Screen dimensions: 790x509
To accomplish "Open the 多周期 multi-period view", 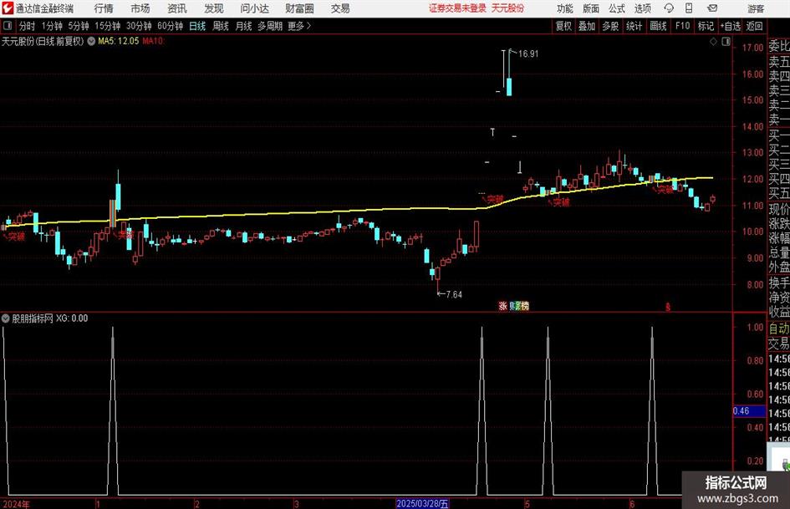I will click(x=270, y=26).
